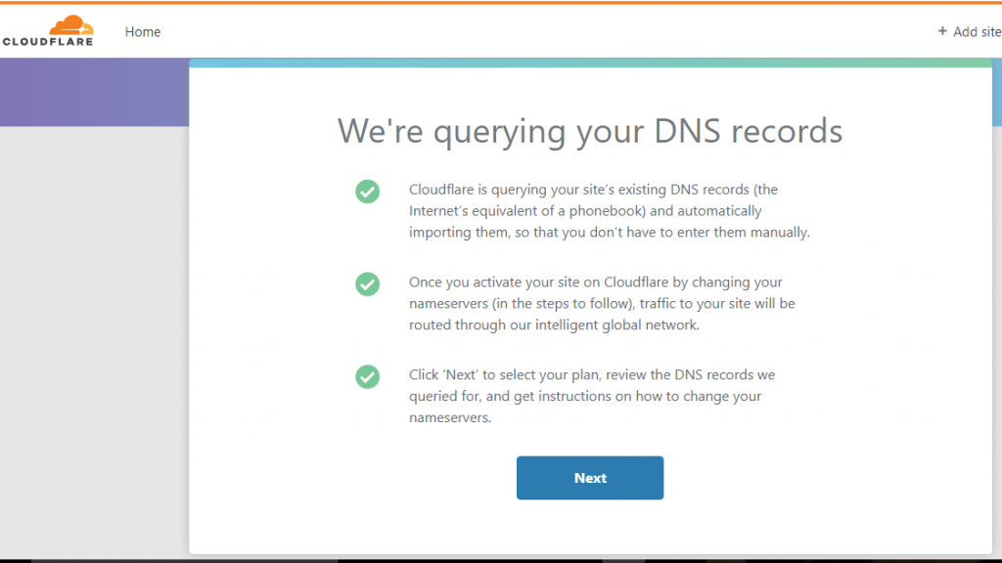The height and width of the screenshot is (563, 1002).
Task: Click the gray area below the purple banner
Action: 95,341
